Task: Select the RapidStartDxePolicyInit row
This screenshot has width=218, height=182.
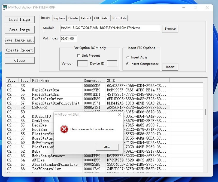Action: coord(88,103)
